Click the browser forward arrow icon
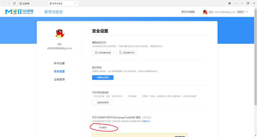This screenshot has width=257, height=137. pos(9,4)
